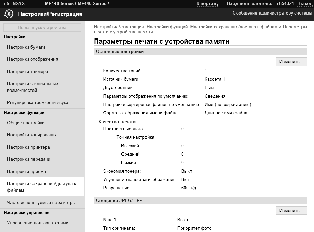Click the Сведения display default value
This screenshot has width=314, height=232.
[215, 96]
